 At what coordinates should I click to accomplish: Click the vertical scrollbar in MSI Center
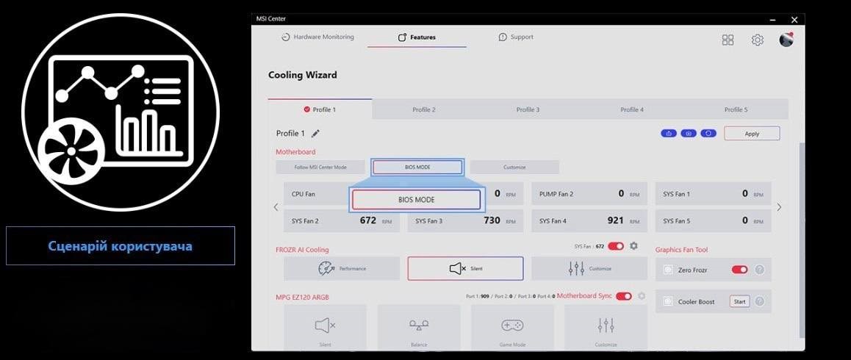tap(802, 239)
